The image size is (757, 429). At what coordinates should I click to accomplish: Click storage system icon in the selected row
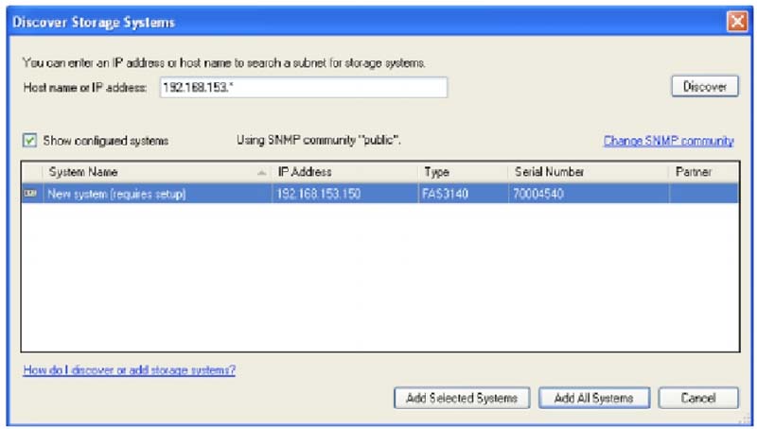[x=30, y=194]
